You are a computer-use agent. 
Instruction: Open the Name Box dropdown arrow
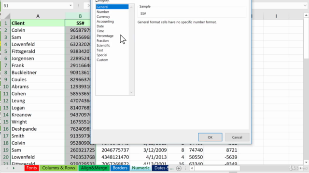[70, 6]
